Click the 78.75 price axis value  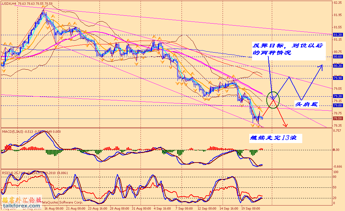[338, 113]
